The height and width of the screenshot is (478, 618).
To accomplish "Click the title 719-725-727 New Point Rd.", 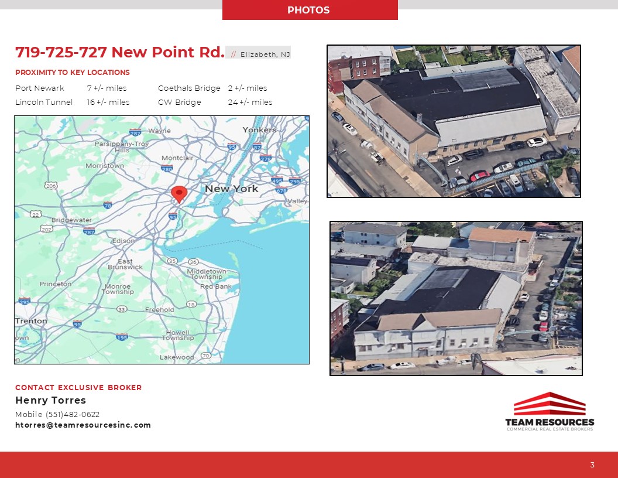I will (x=120, y=52).
